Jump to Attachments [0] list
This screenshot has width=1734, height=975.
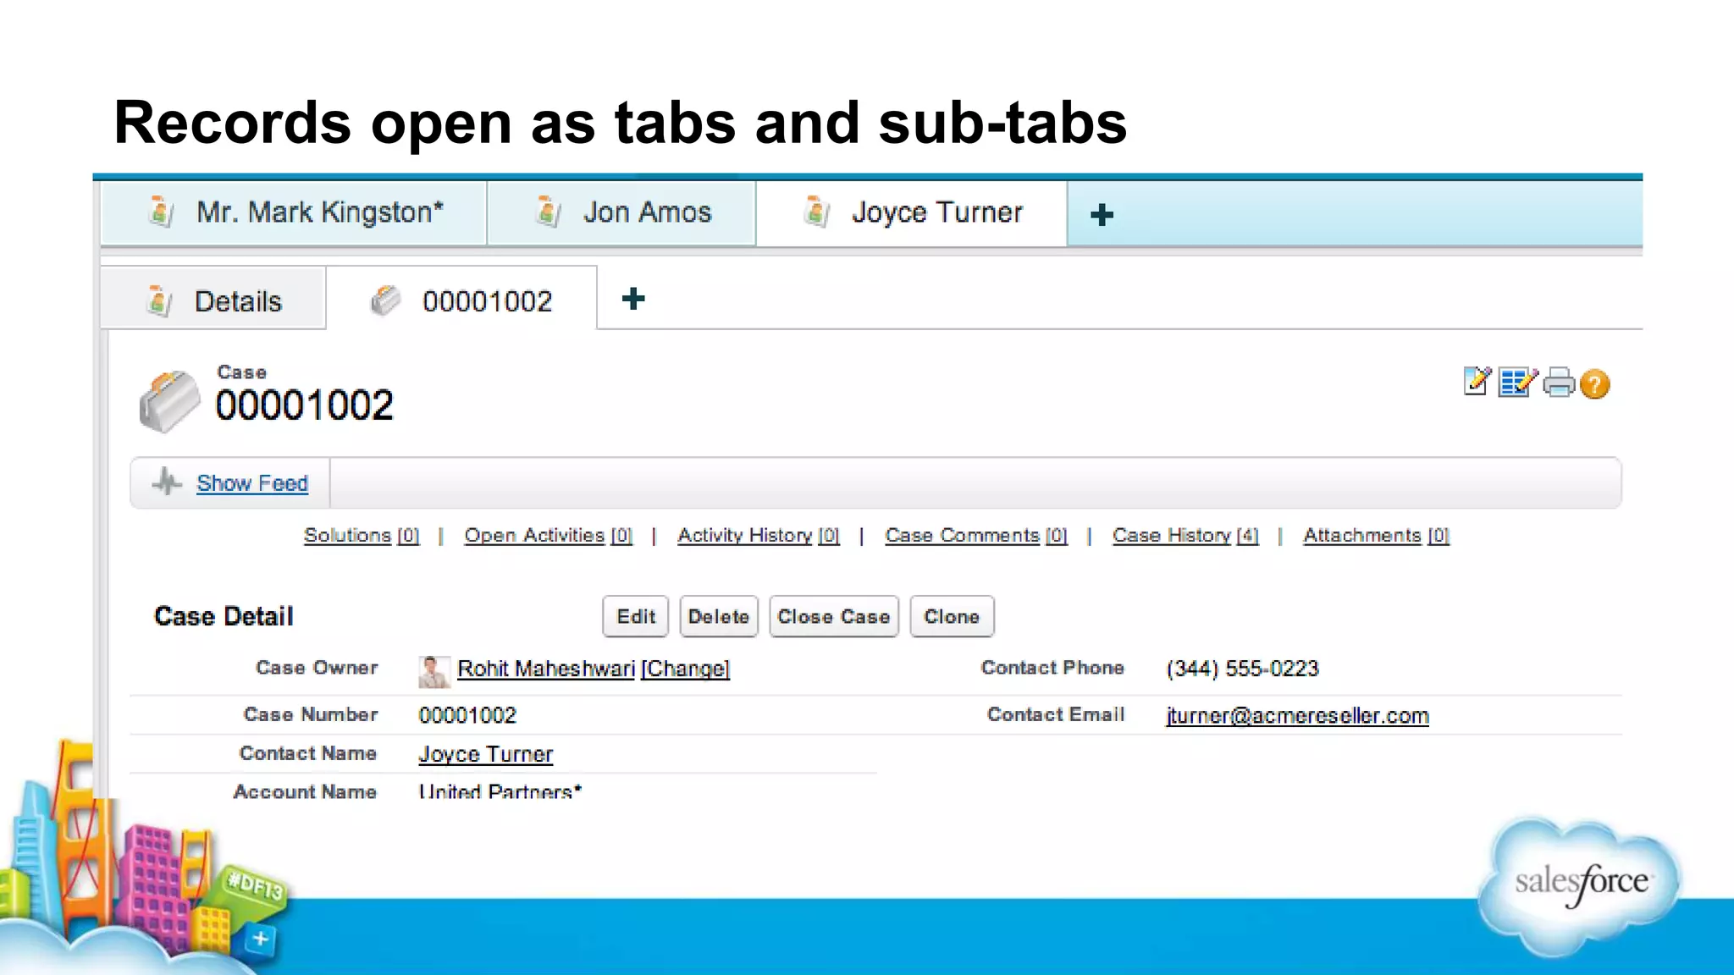[1377, 536]
